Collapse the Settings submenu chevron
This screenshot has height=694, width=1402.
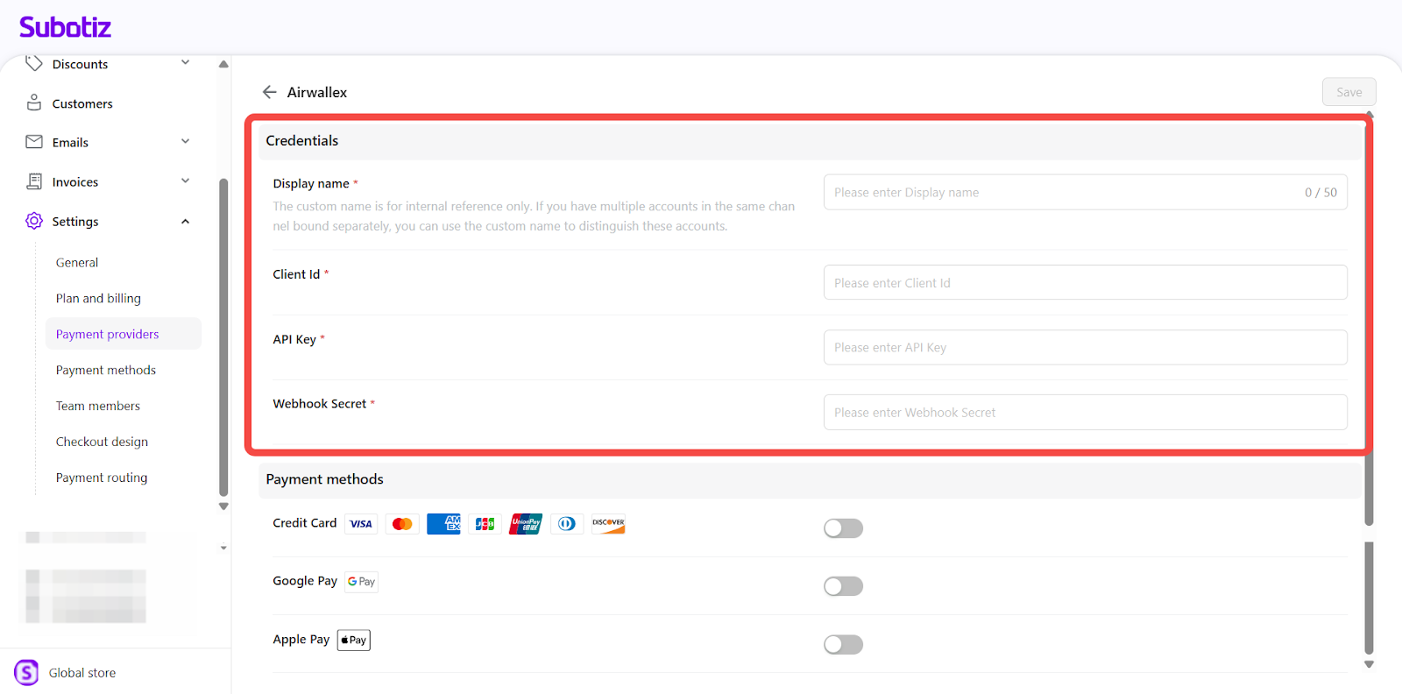point(185,222)
